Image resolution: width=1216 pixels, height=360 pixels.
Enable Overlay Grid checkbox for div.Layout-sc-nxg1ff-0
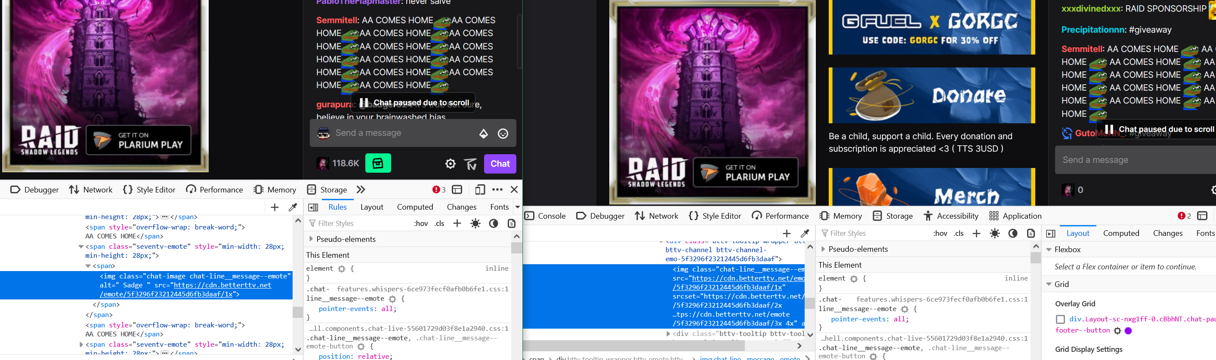click(x=1060, y=319)
